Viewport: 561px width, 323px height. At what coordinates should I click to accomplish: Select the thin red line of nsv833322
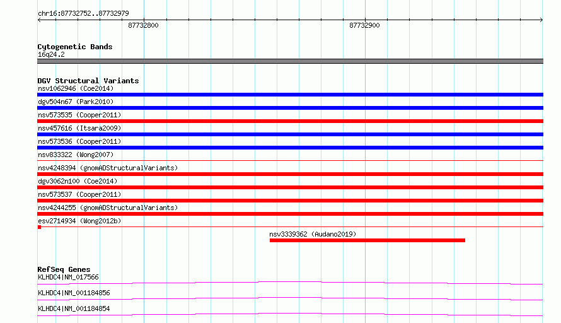(x=290, y=160)
